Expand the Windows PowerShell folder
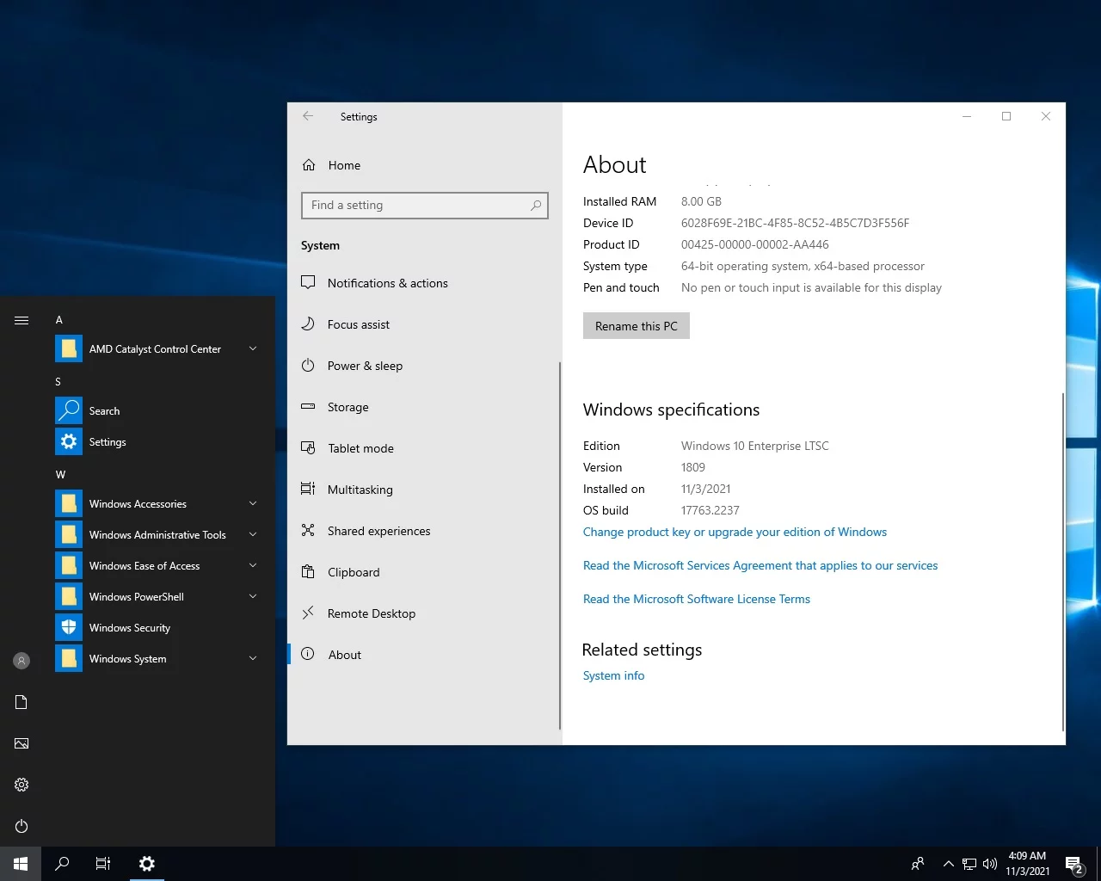The image size is (1101, 881). (253, 596)
